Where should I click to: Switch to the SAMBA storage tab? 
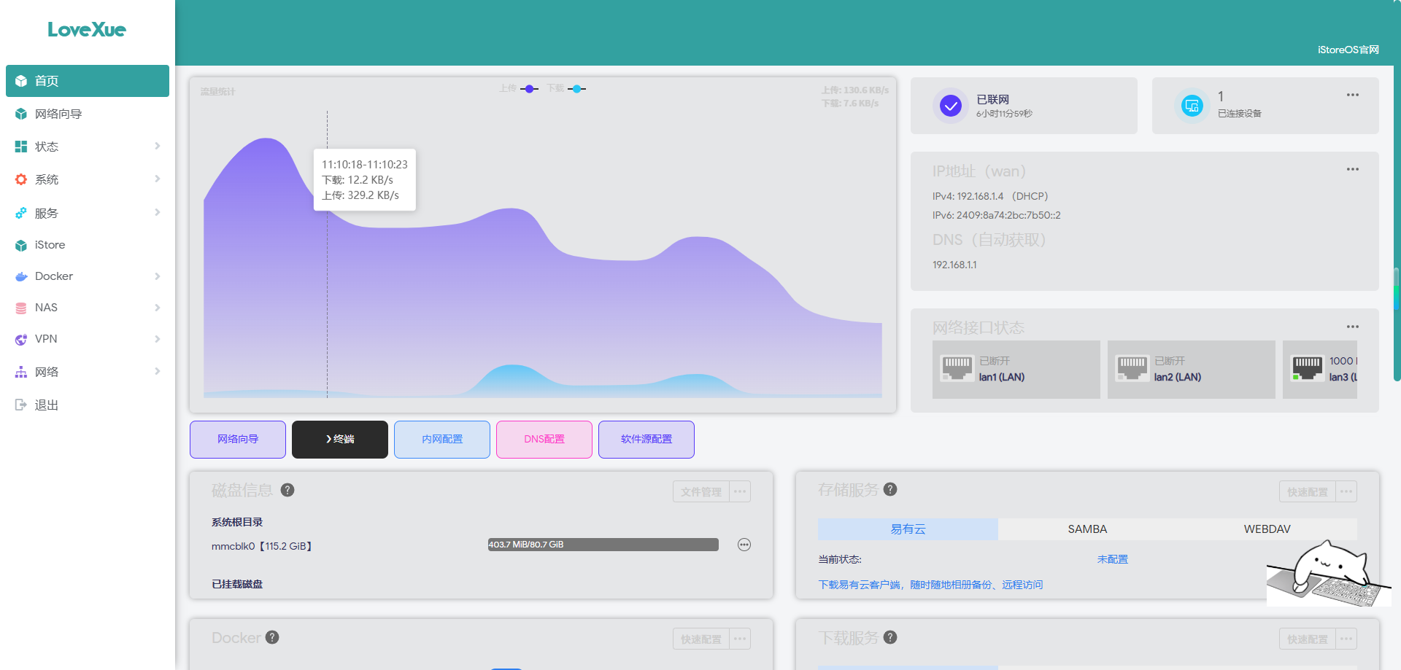click(x=1087, y=529)
